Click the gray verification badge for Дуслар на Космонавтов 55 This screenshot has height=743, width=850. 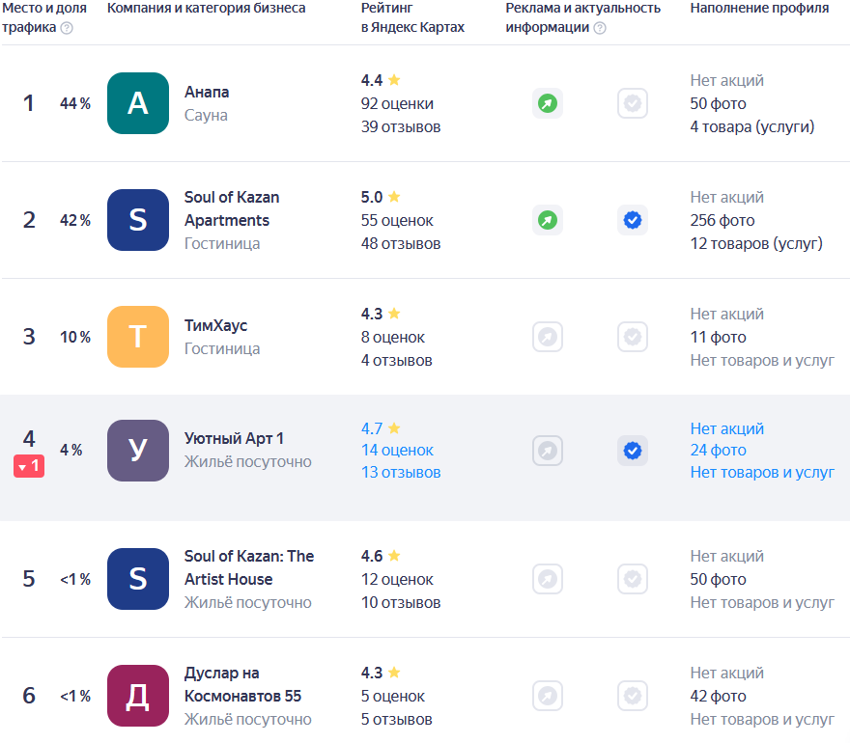[x=633, y=696]
